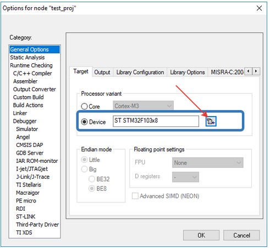Select the Device radio button
The height and width of the screenshot is (248, 270).
pos(84,122)
